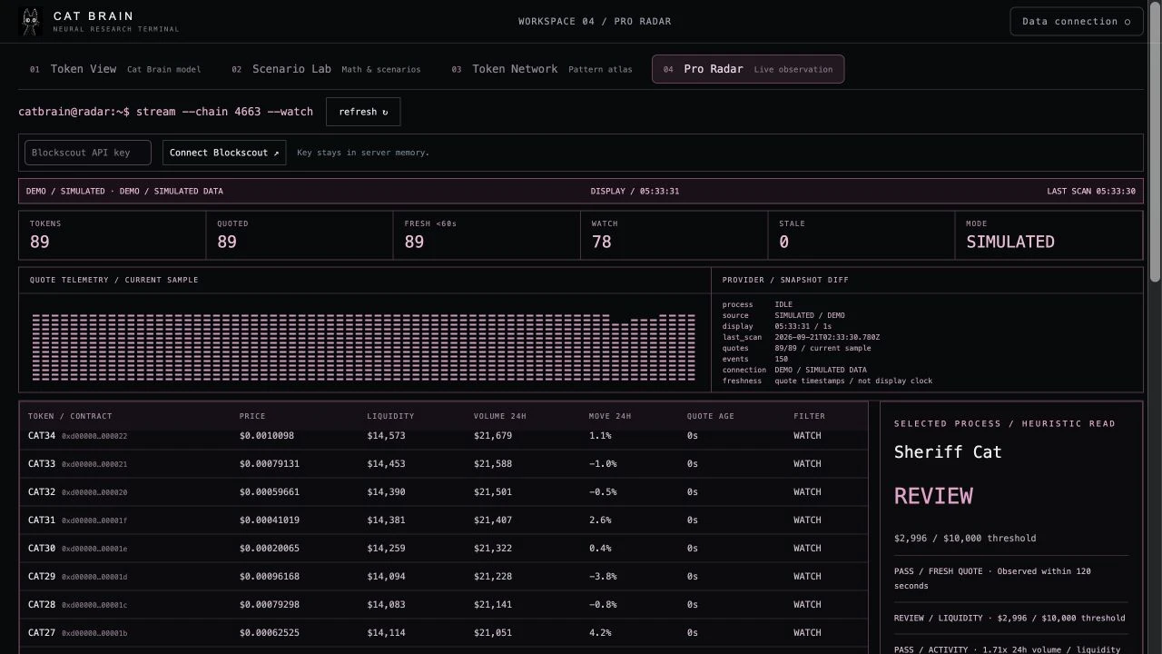
Task: Select the Pro Radar tab
Action: pos(748,69)
